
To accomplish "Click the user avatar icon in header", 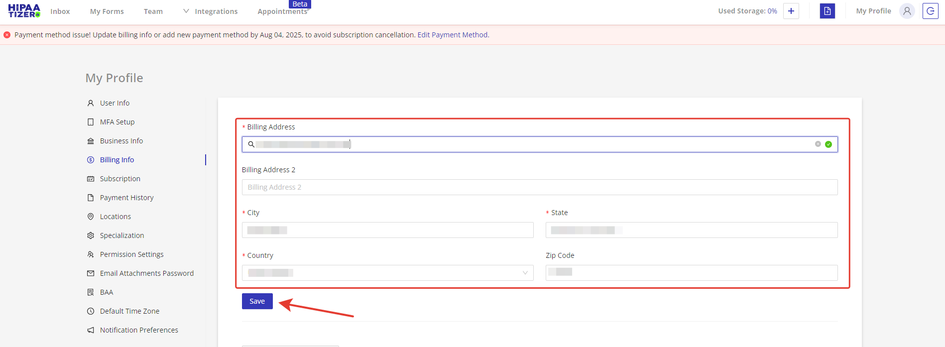I will click(x=907, y=11).
